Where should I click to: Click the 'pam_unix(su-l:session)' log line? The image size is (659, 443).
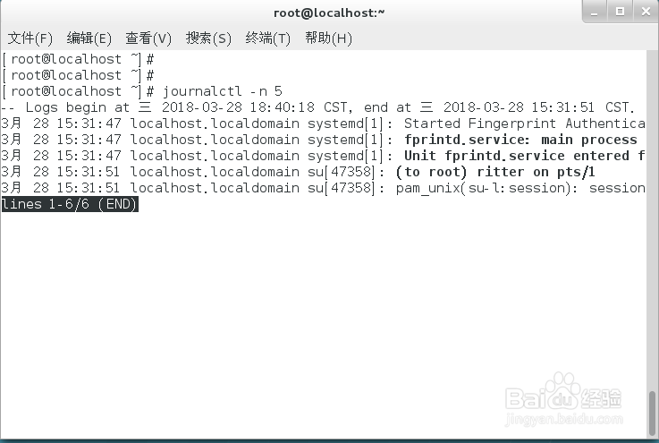coord(323,188)
